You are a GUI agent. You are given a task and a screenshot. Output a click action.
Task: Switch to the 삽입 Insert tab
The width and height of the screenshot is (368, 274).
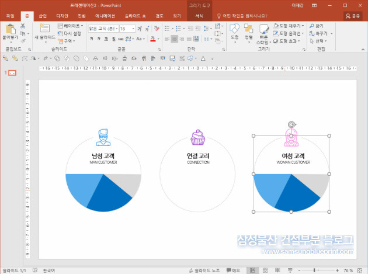coord(43,16)
